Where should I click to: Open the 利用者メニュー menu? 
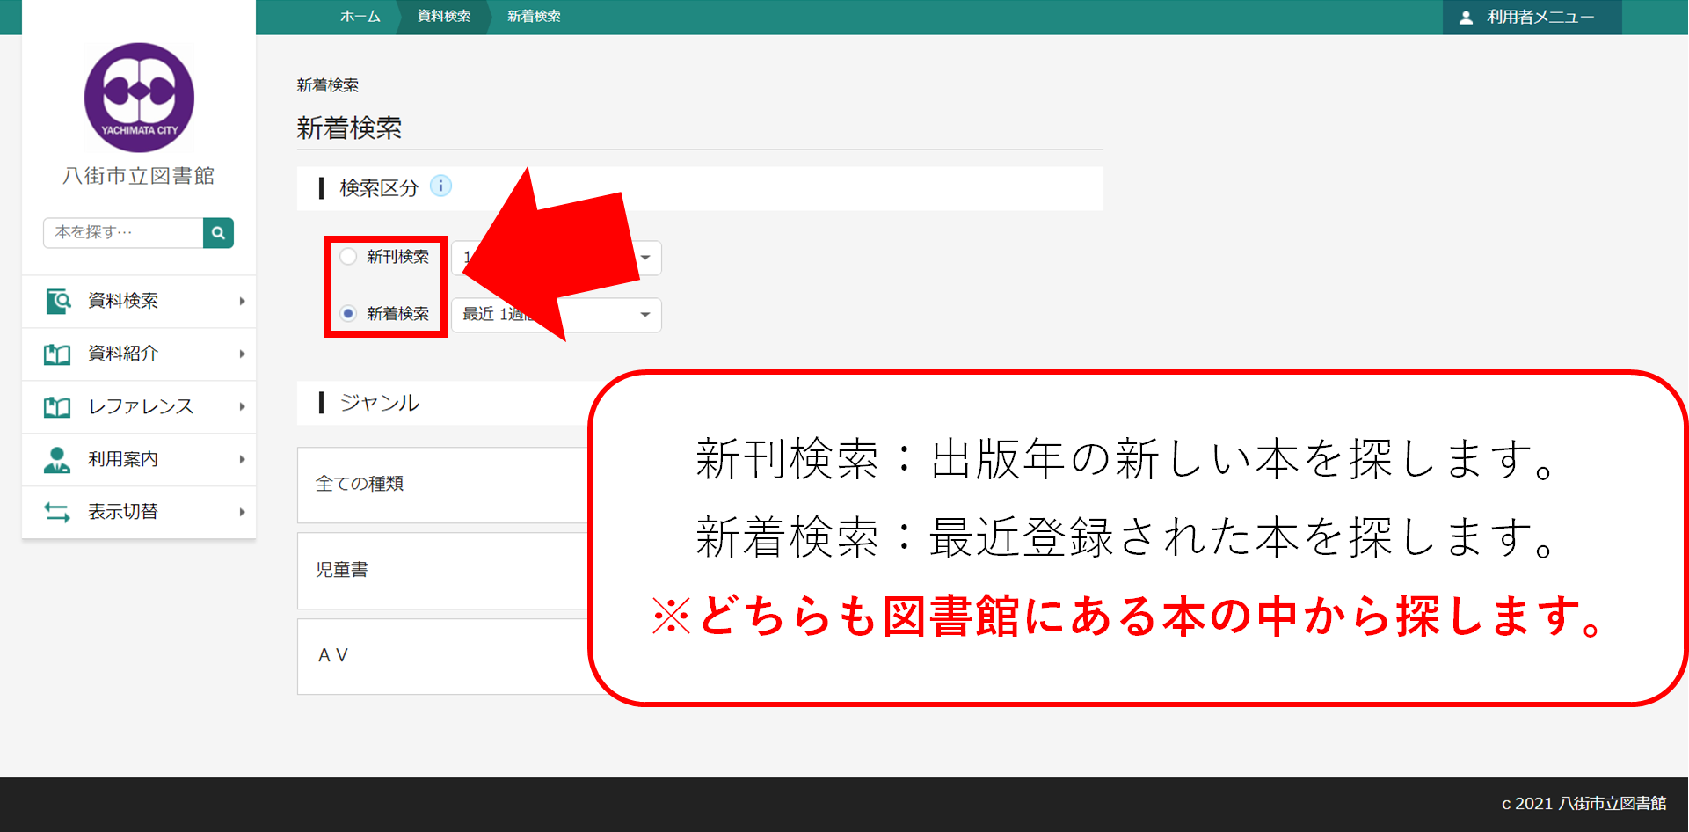click(x=1532, y=18)
